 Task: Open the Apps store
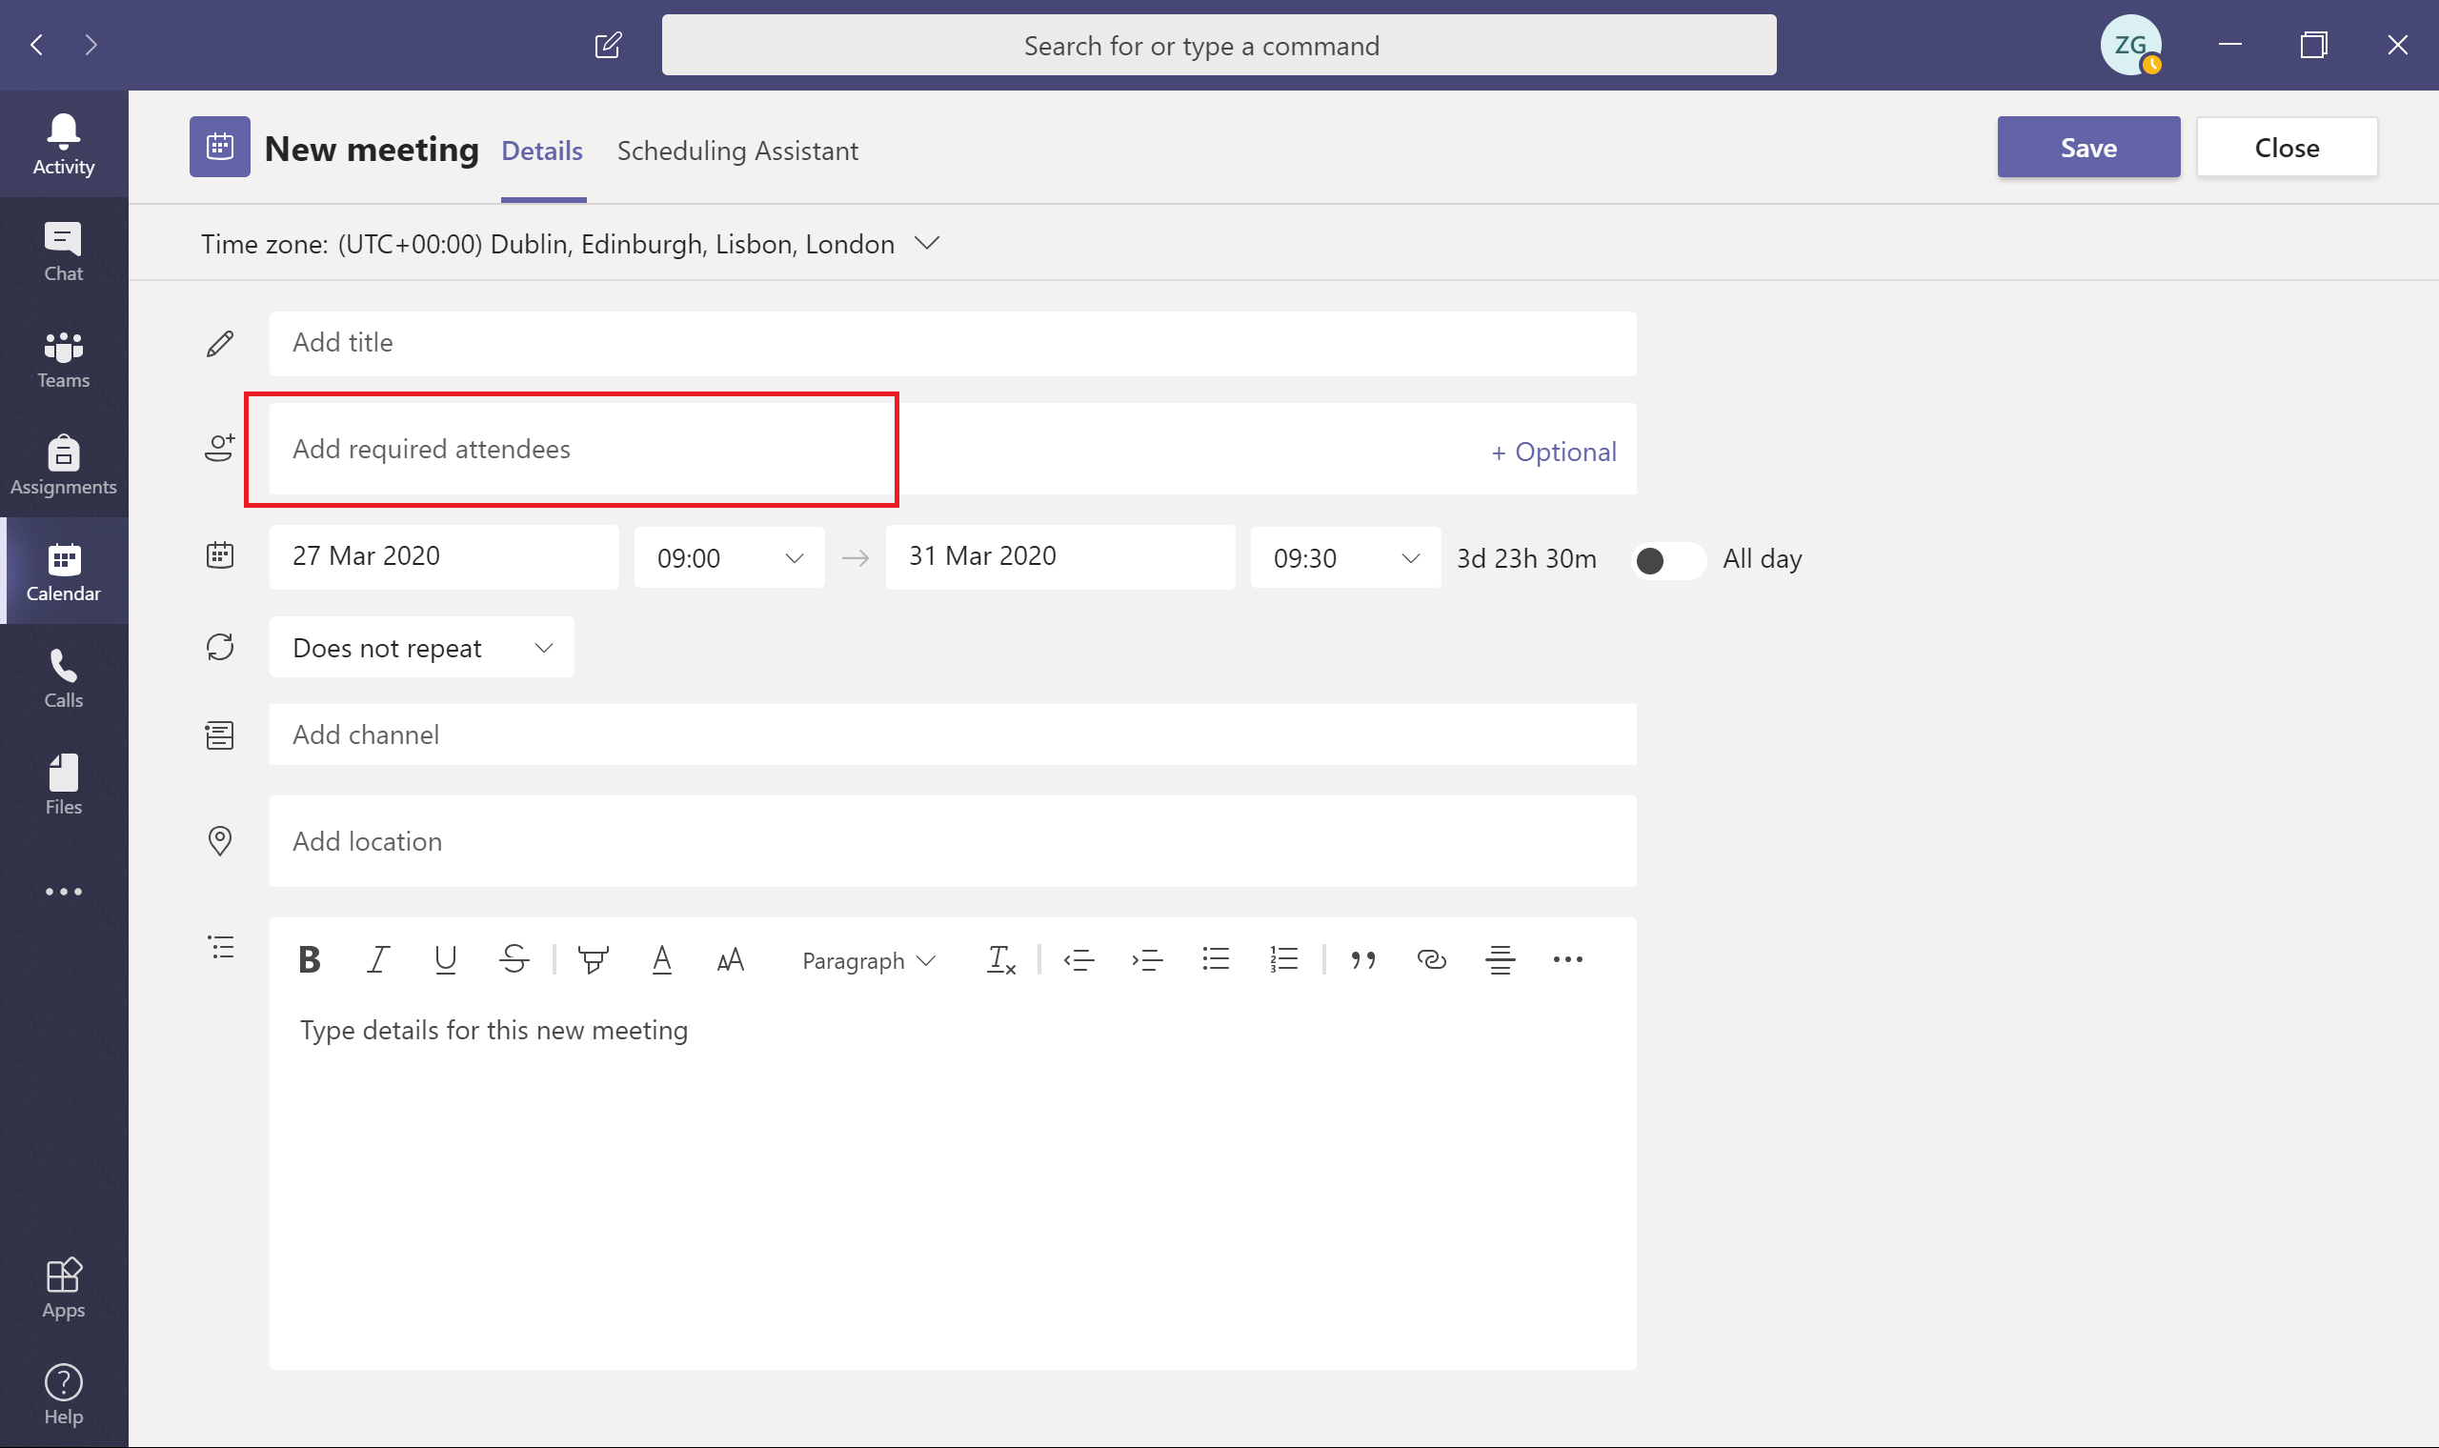point(64,1288)
